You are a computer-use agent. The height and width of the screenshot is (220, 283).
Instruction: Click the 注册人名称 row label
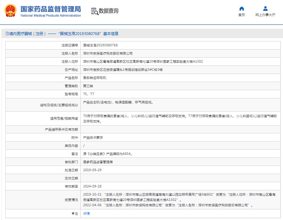click(70, 53)
